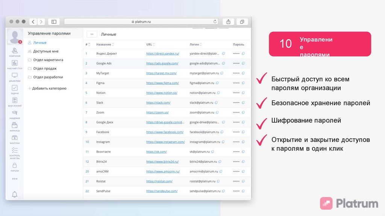This screenshot has height=216, width=385.
Task: Open the options menu next to Личные
Action: click(92, 34)
